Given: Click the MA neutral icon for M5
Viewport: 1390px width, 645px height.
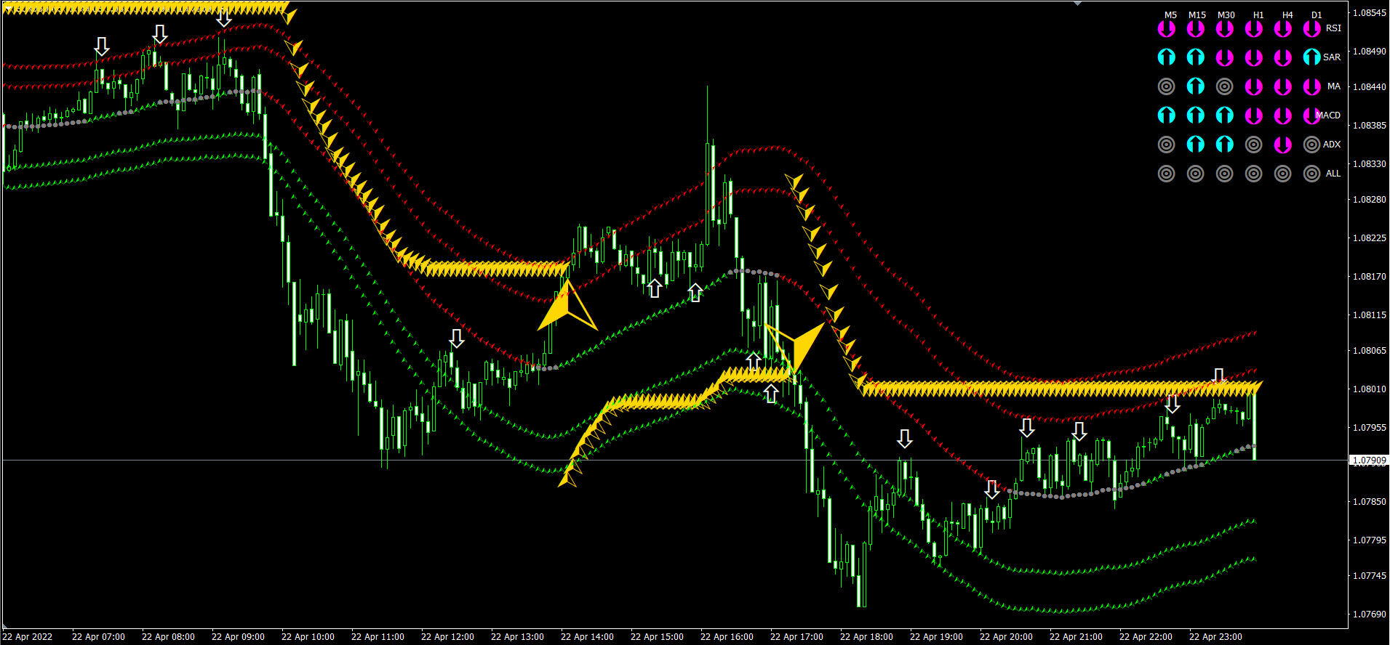Looking at the screenshot, I should point(1167,86).
